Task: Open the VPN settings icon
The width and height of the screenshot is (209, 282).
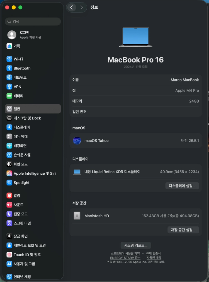Action: [9, 87]
